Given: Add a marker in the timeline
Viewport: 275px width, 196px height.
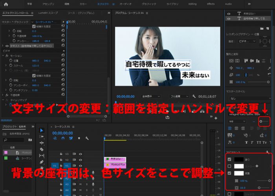Looking at the screenshot, I should (x=79, y=138).
